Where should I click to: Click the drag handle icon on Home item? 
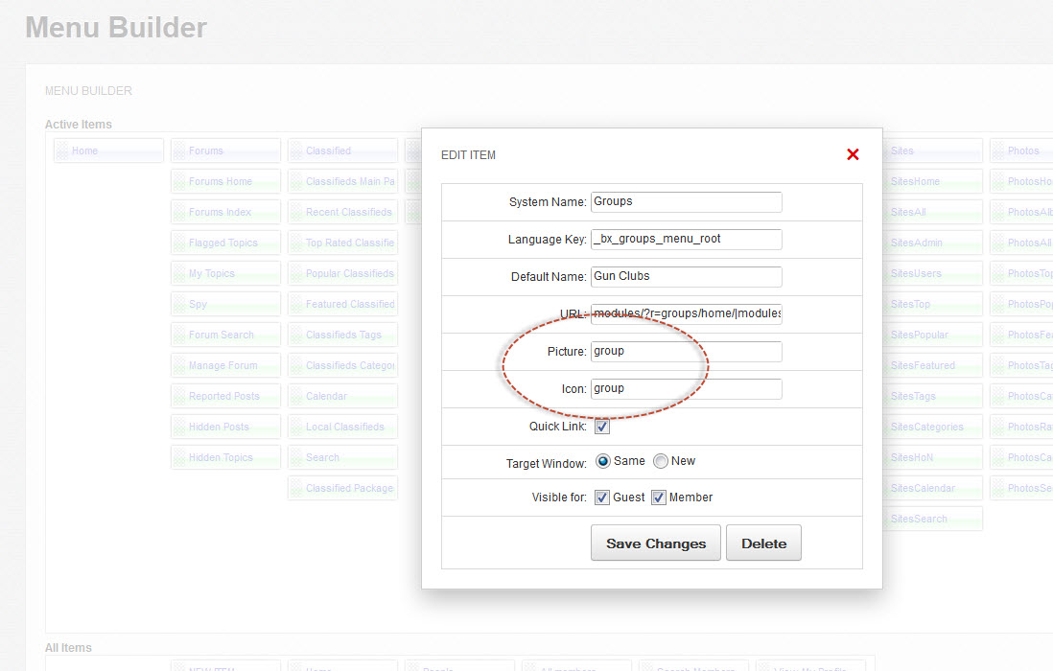[x=63, y=150]
